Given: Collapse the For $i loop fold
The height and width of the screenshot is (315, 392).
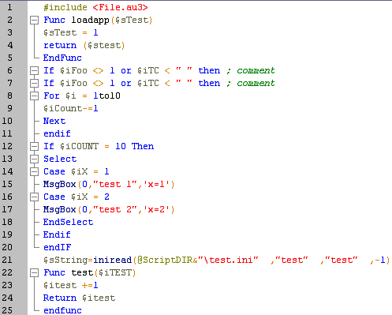Looking at the screenshot, I should 34,96.
